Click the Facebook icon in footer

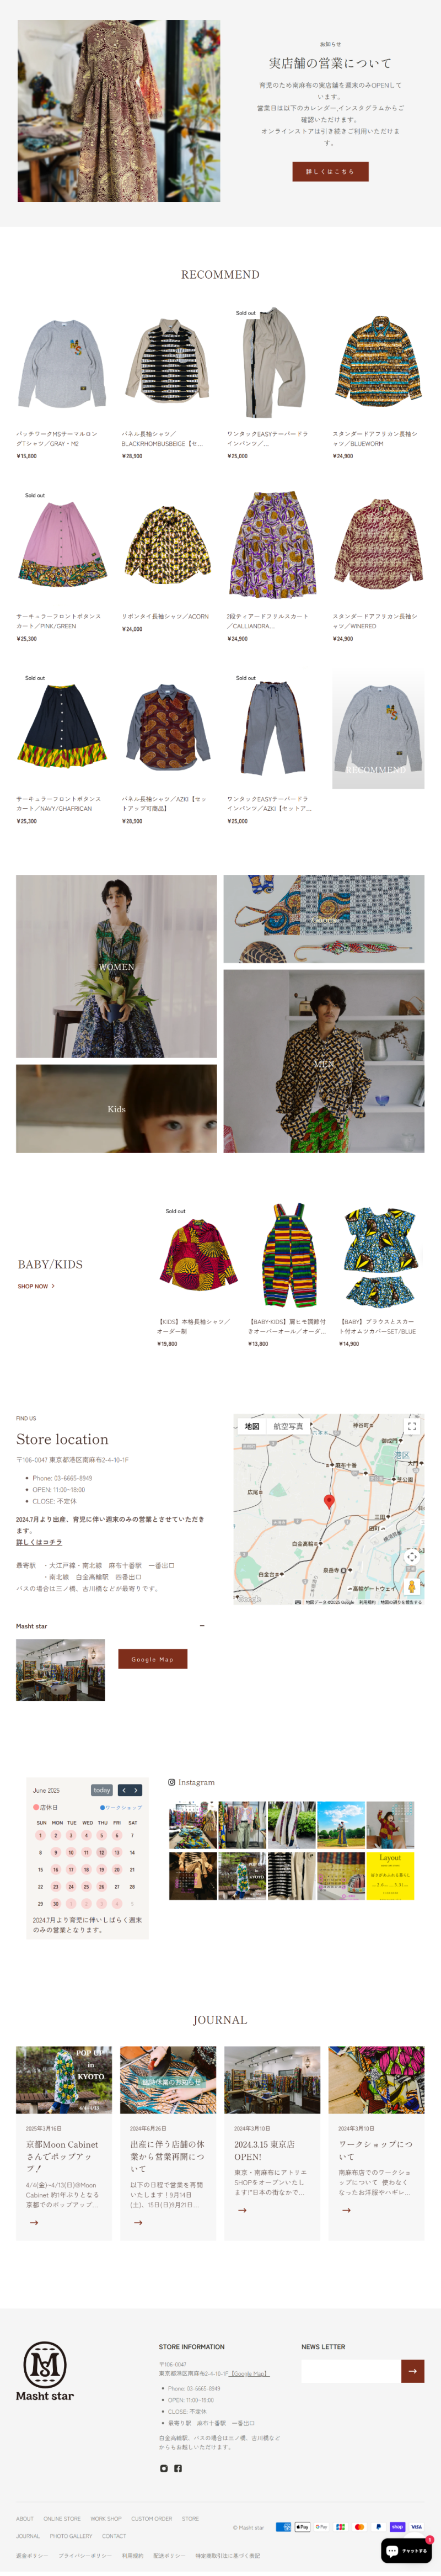179,2468
